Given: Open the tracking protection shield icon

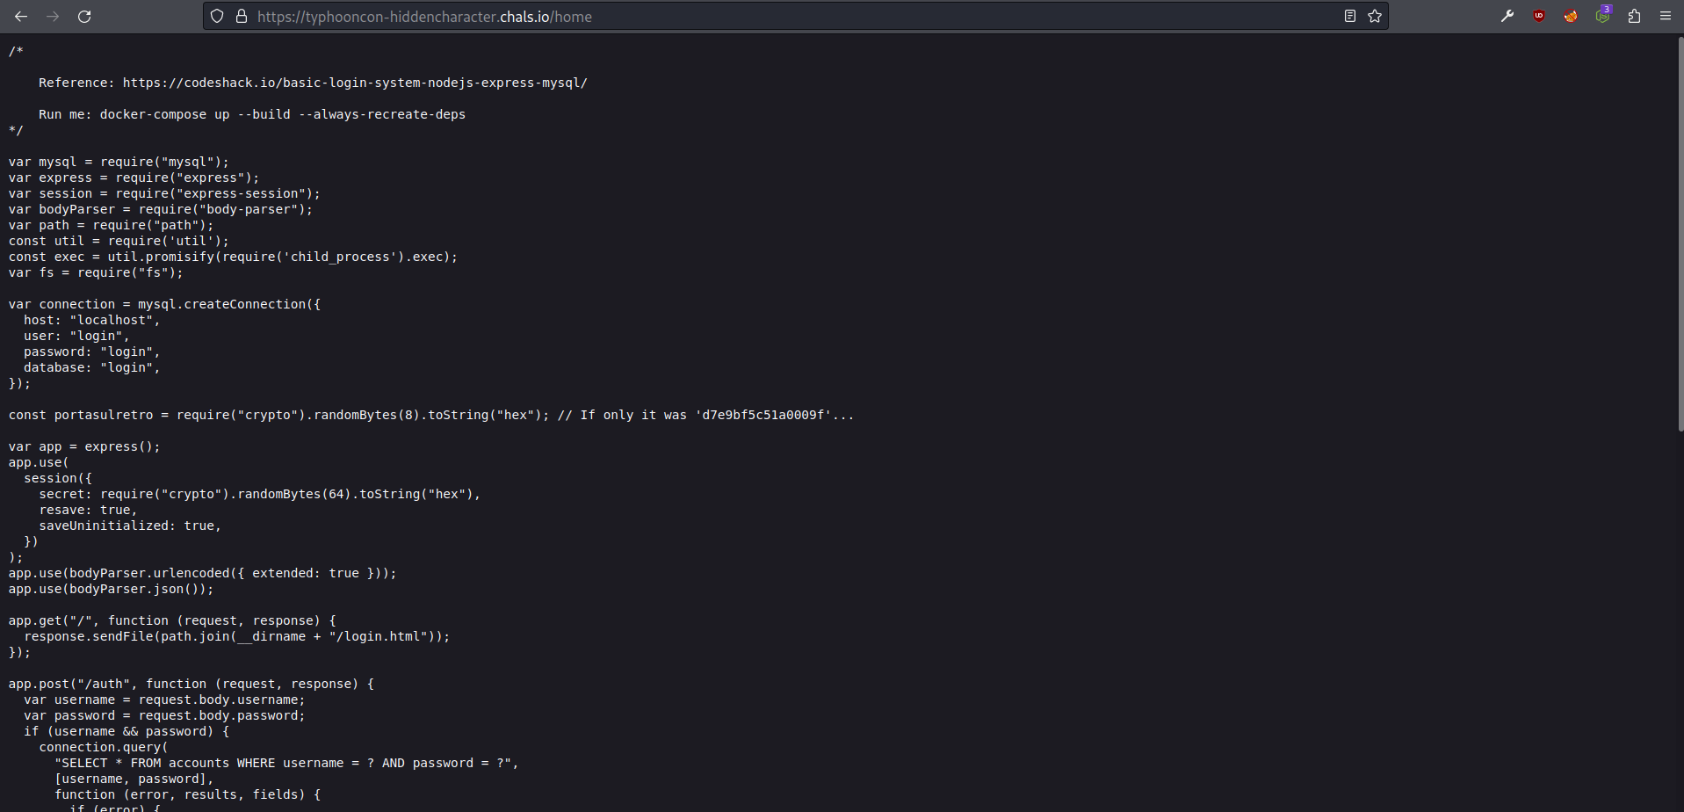Looking at the screenshot, I should 217,17.
